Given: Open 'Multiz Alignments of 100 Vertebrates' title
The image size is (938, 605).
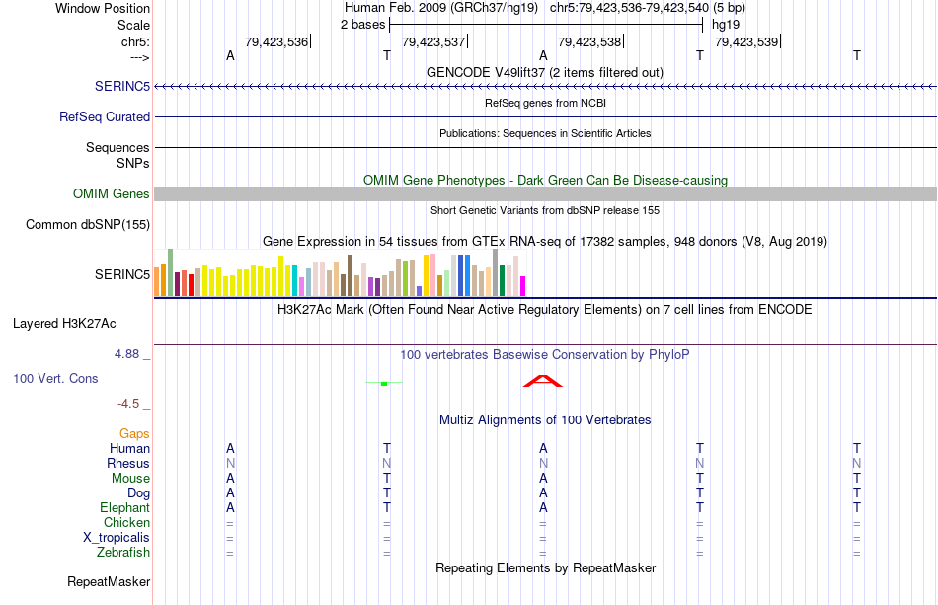Looking at the screenshot, I should (x=545, y=420).
